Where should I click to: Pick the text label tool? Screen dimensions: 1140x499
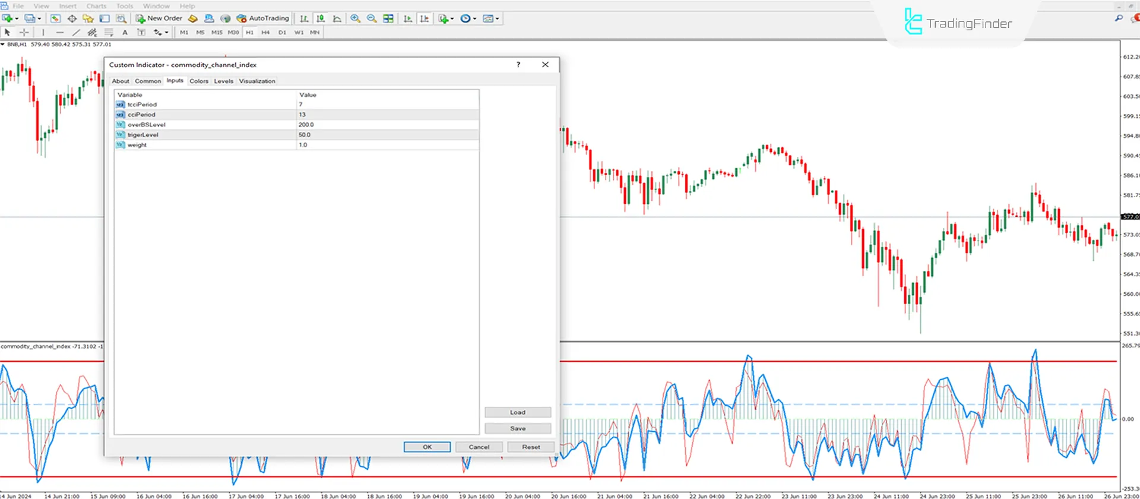(x=125, y=33)
